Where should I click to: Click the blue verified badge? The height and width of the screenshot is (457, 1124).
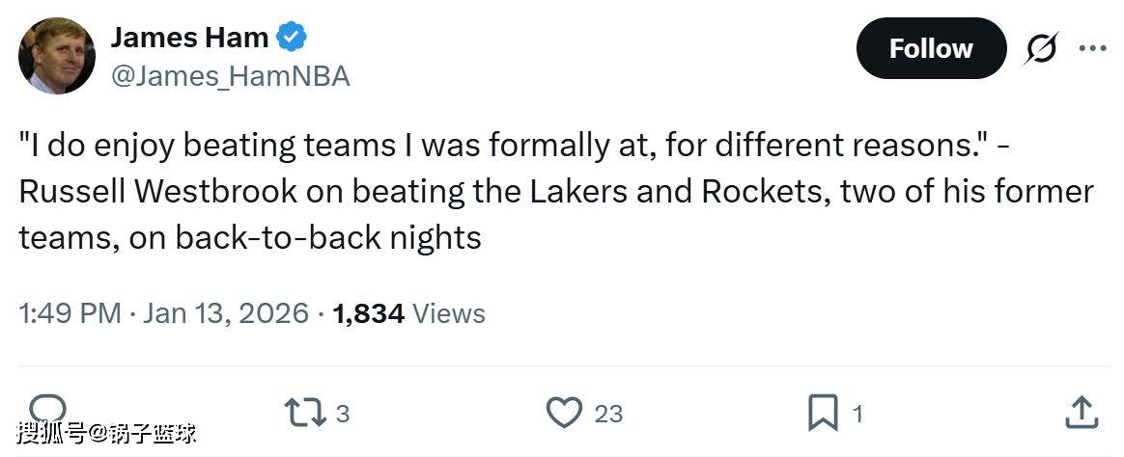click(x=292, y=38)
